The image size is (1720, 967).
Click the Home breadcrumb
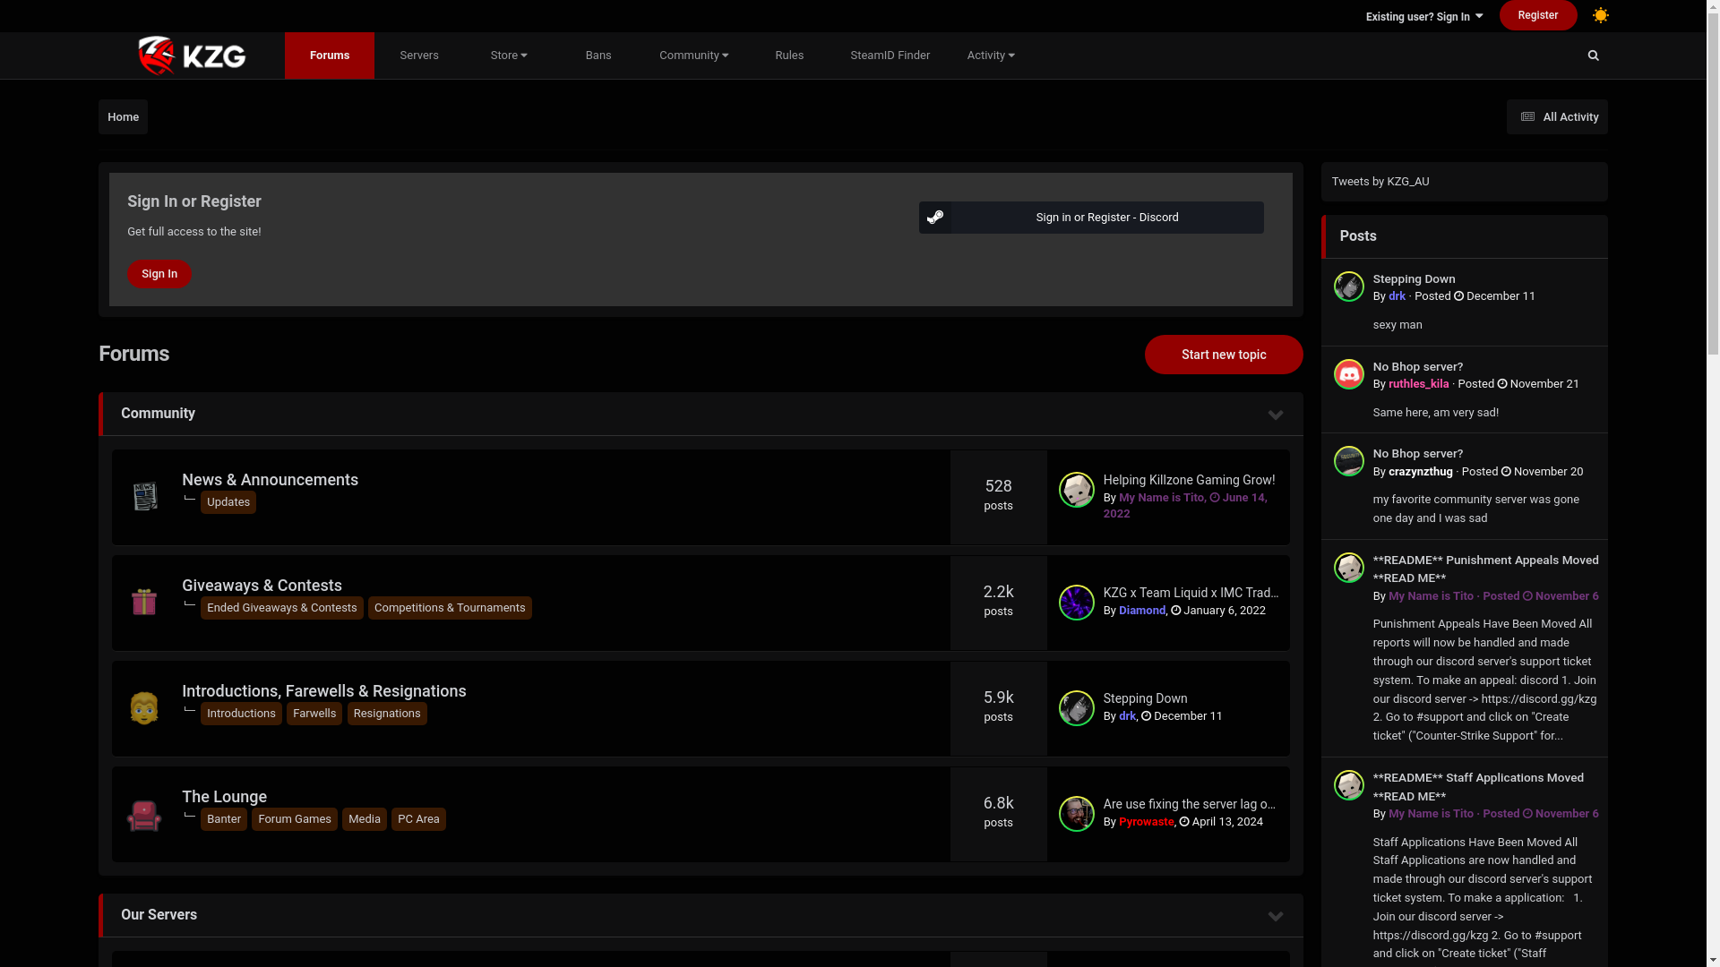tap(123, 117)
